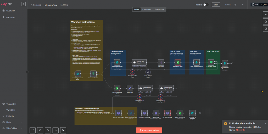Zoom in on the workflow canvas
Screen dimensions: 268x134
coord(40,130)
